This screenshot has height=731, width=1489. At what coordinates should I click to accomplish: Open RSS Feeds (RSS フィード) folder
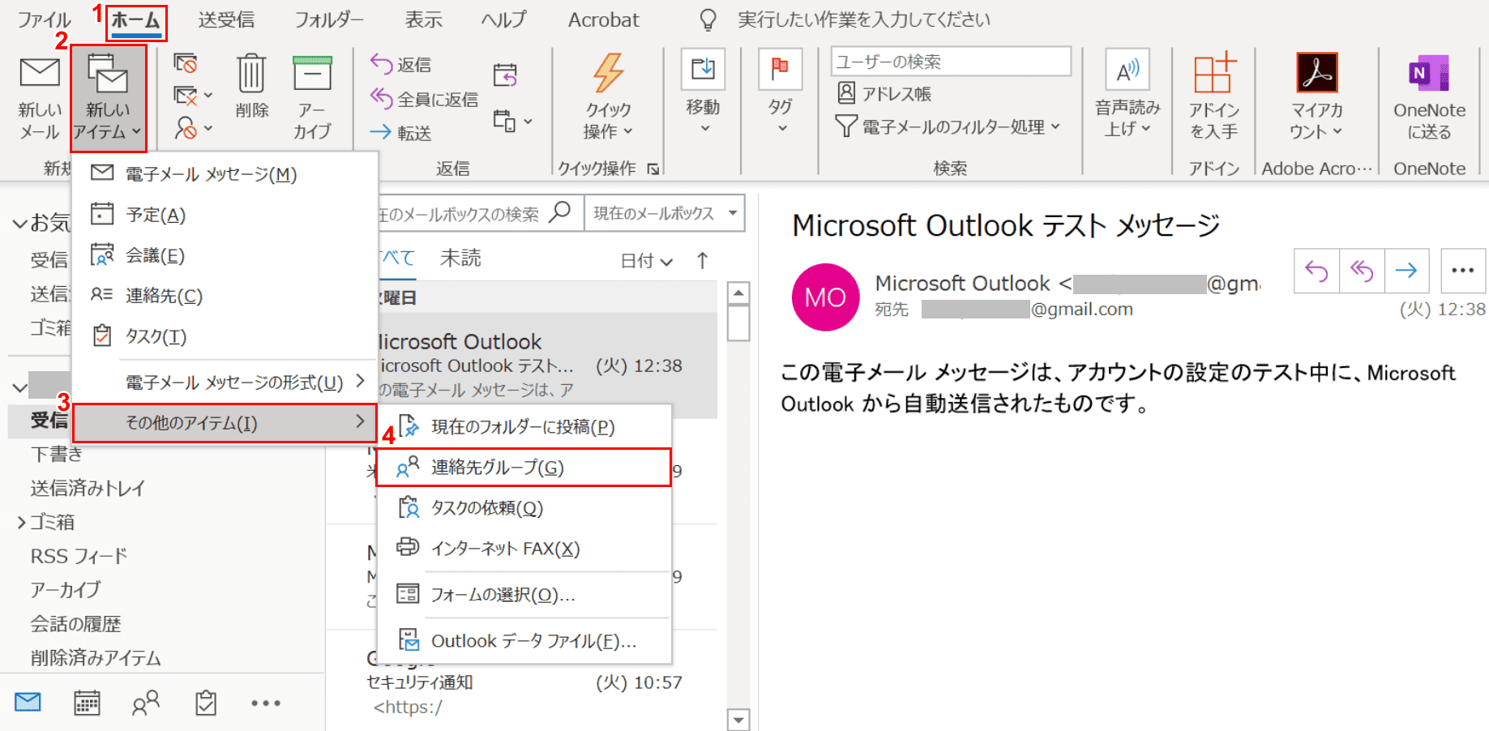pyautogui.click(x=79, y=556)
